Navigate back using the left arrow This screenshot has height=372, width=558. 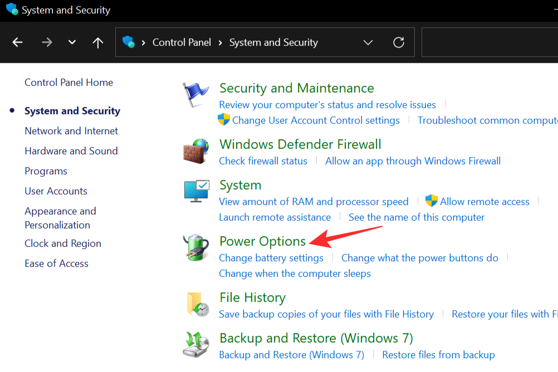tap(17, 42)
